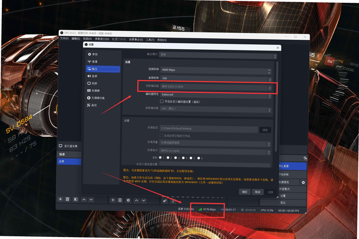Confirm settings with the 确定 button
Viewport: 359px width, 239px height.
pyautogui.click(x=245, y=191)
